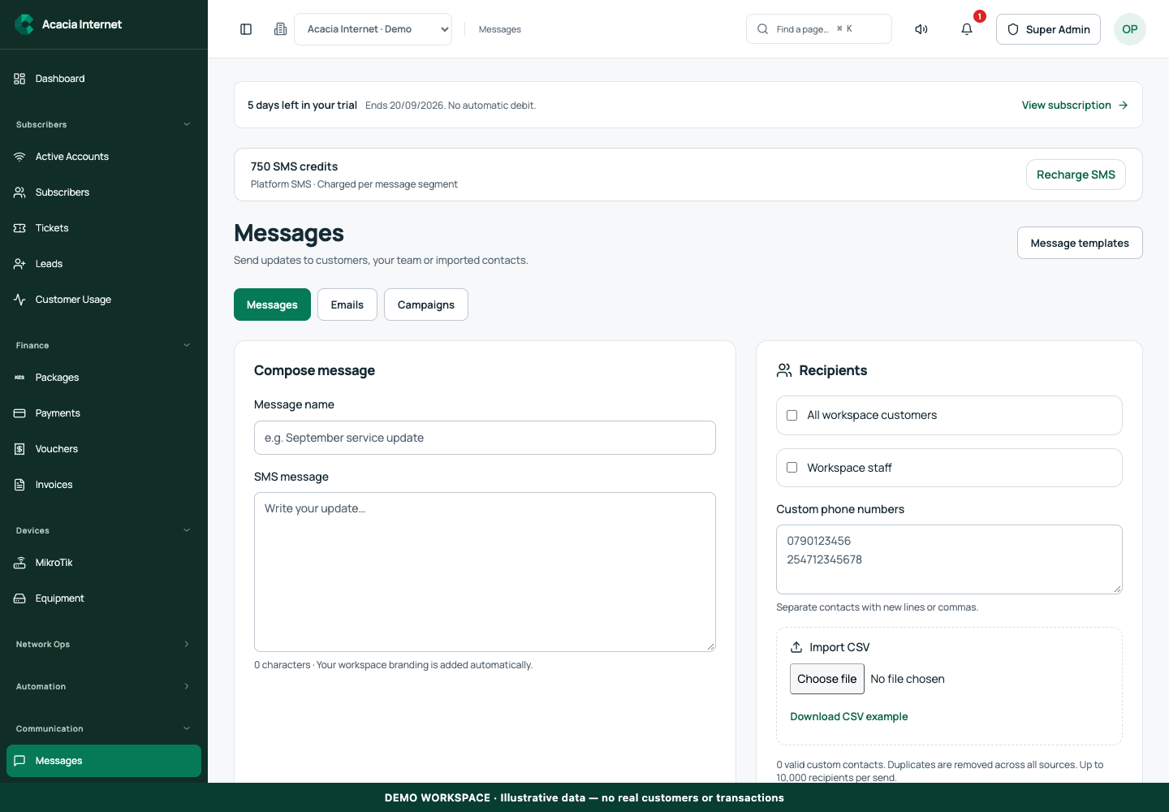Screen dimensions: 1169x812
Task: Click the Super Admin button
Action: tap(1048, 29)
